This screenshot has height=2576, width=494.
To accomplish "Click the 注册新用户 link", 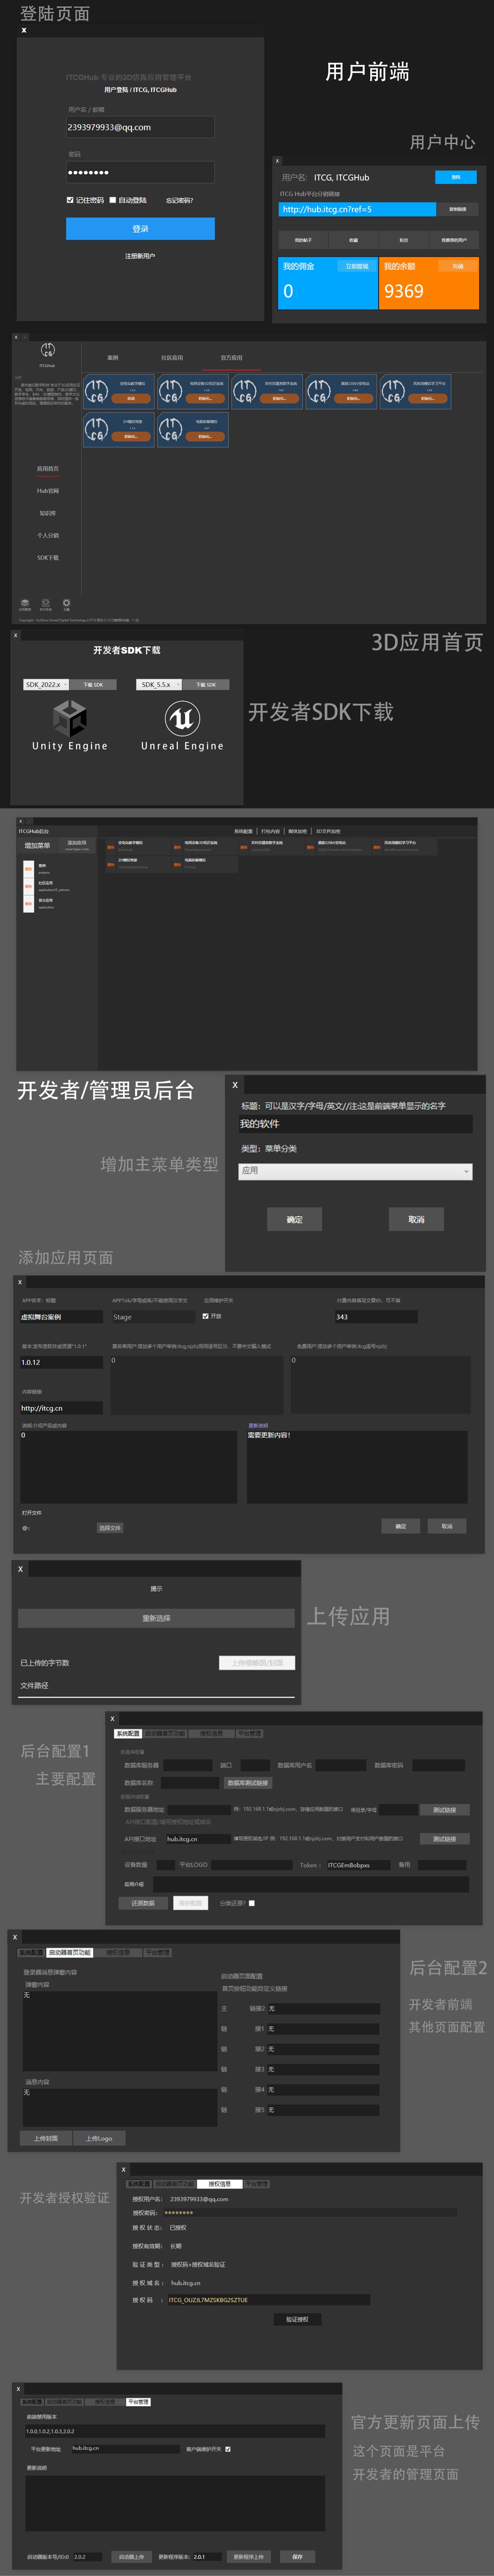I will [x=140, y=256].
